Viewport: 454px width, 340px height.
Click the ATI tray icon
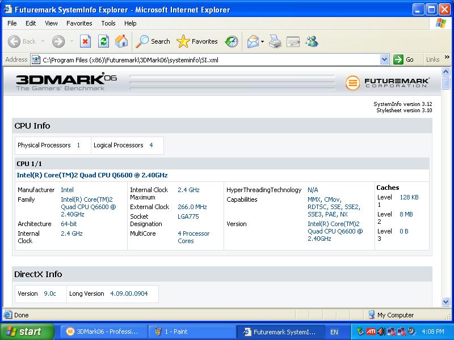pos(371,331)
